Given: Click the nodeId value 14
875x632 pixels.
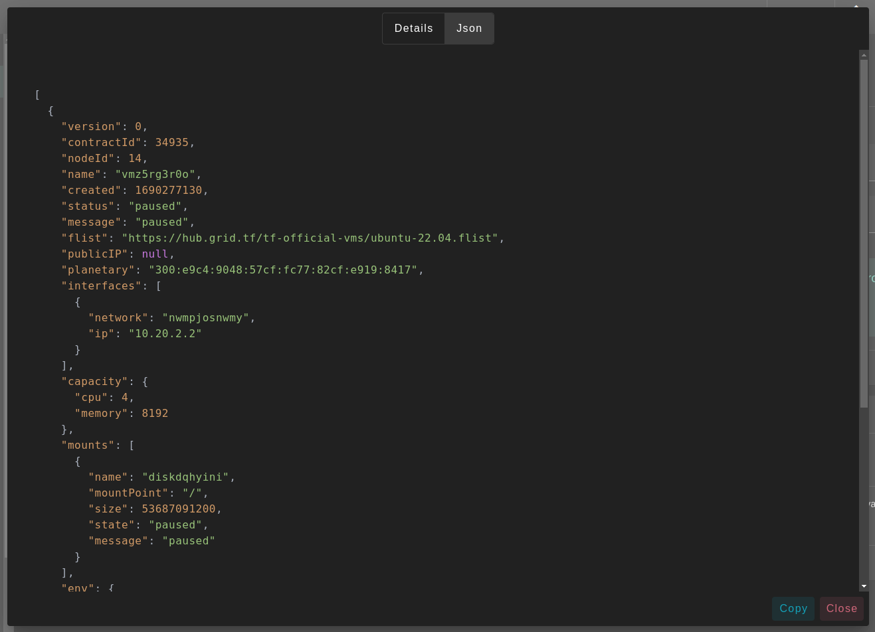Looking at the screenshot, I should click(135, 159).
